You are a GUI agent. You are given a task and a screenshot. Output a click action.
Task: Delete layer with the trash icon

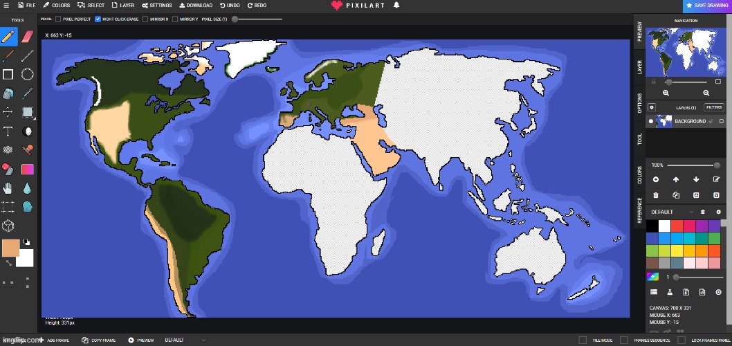(656, 195)
